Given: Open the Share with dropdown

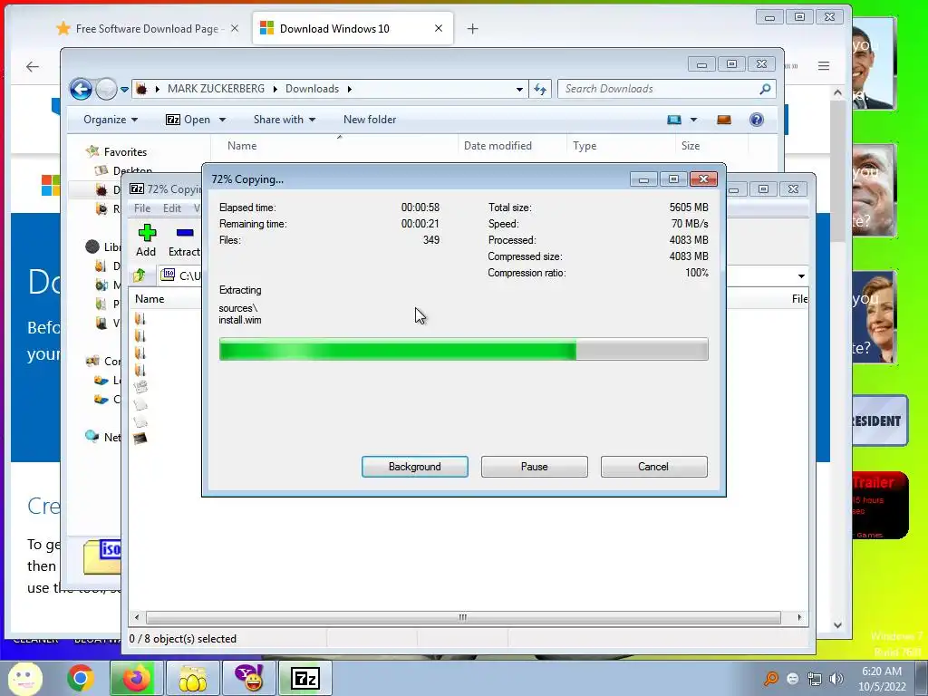Looking at the screenshot, I should (284, 120).
